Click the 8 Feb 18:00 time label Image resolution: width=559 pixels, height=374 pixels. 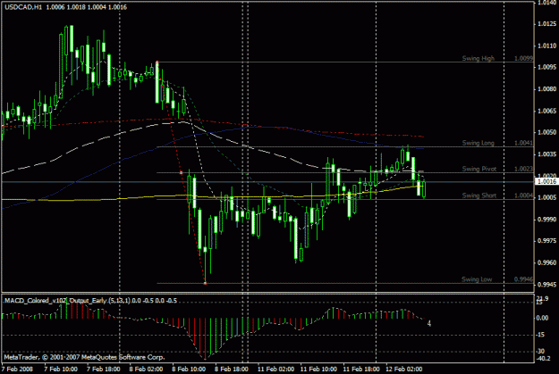232,369
